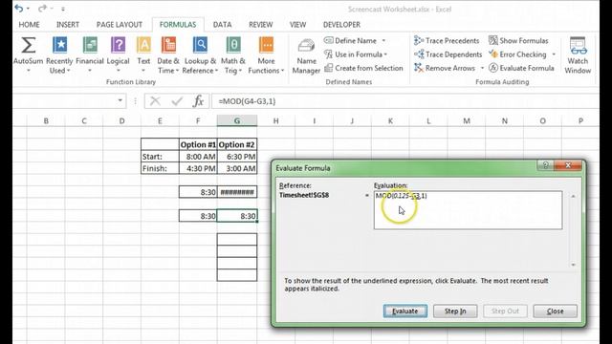This screenshot has height=344, width=612.
Task: Open the Quick Access Toolbar customize dropdown
Action: pyautogui.click(x=63, y=9)
